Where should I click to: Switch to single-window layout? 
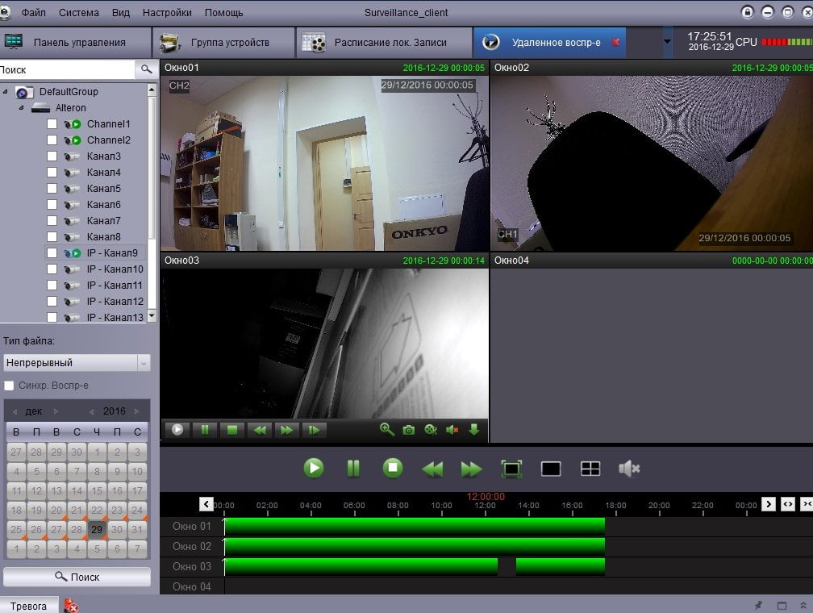click(551, 469)
